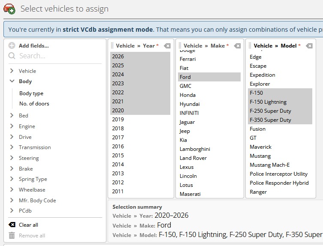
Task: Select Ranger in the Model list
Action: 258,192
